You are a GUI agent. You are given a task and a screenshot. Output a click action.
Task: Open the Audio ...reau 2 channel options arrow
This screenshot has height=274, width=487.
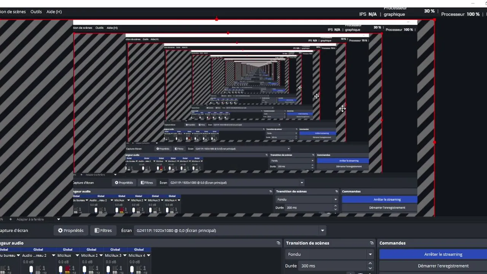(x=53, y=255)
